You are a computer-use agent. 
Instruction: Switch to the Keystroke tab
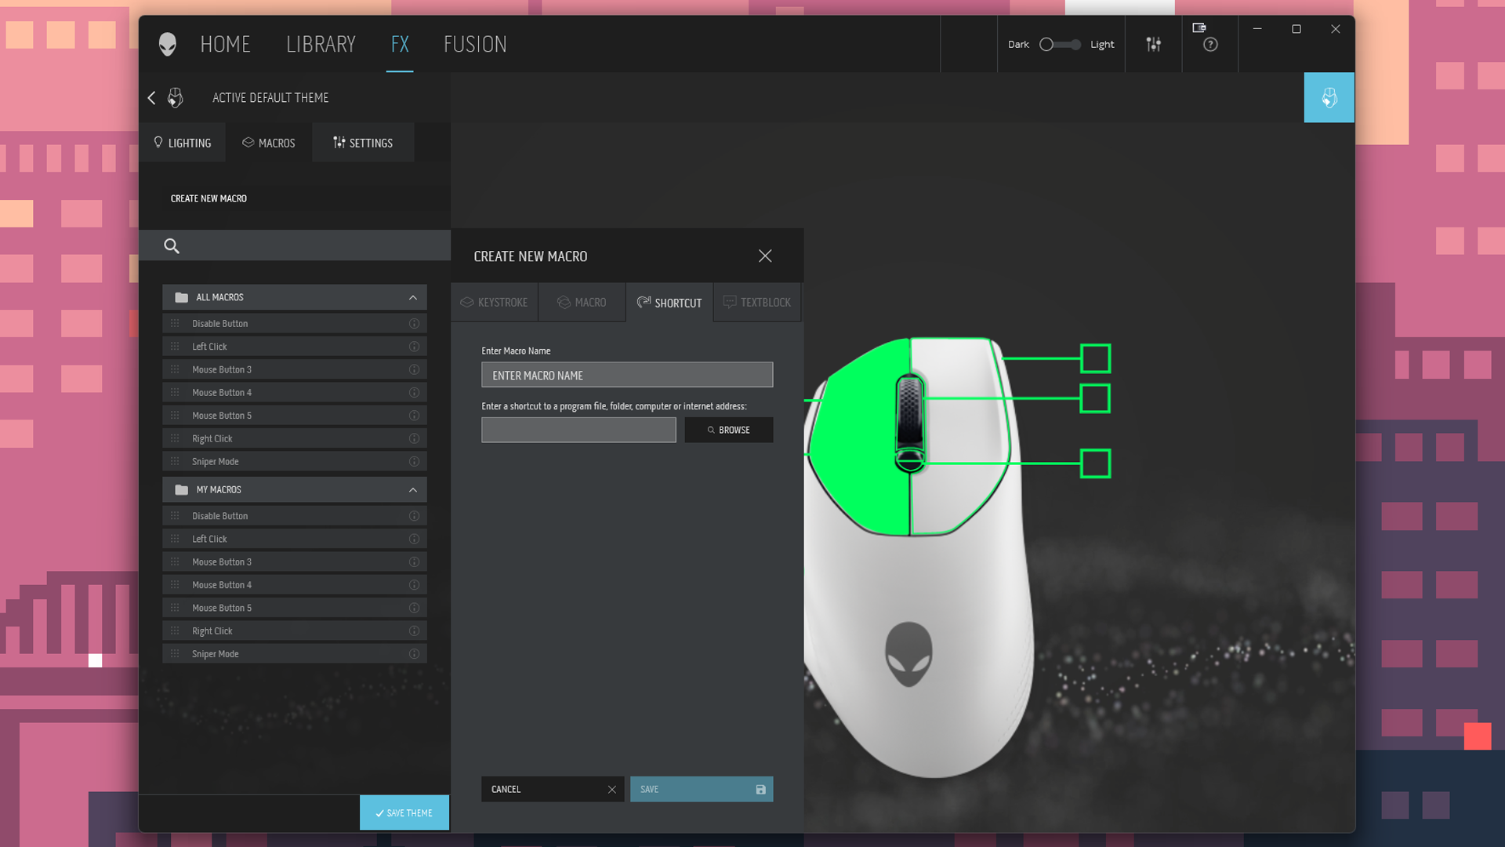pyautogui.click(x=495, y=302)
